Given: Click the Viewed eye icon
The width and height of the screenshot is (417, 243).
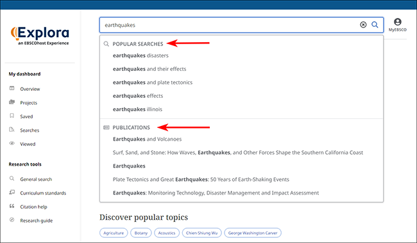Looking at the screenshot, I should (x=12, y=143).
